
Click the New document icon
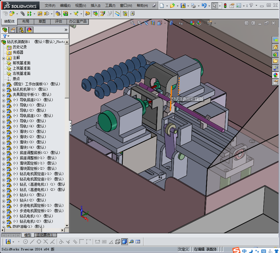point(162,6)
